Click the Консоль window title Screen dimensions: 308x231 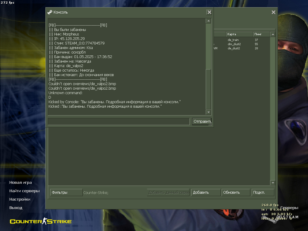tap(60, 12)
